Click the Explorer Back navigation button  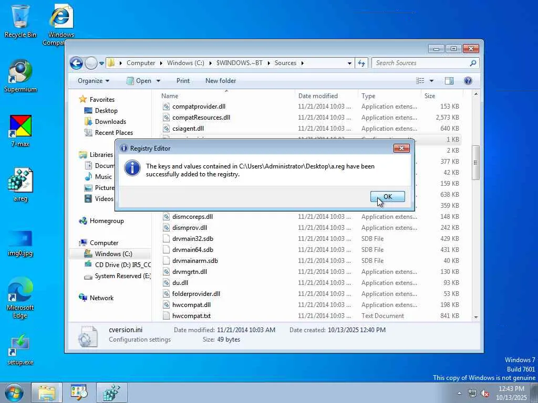click(76, 63)
